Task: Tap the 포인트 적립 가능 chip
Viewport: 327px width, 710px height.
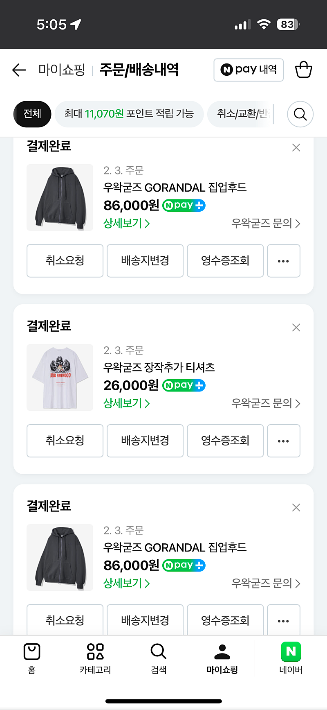Action: (x=129, y=113)
